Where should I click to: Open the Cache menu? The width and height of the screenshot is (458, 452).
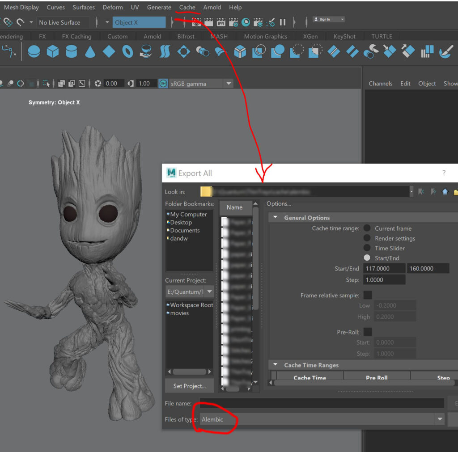[x=187, y=7]
